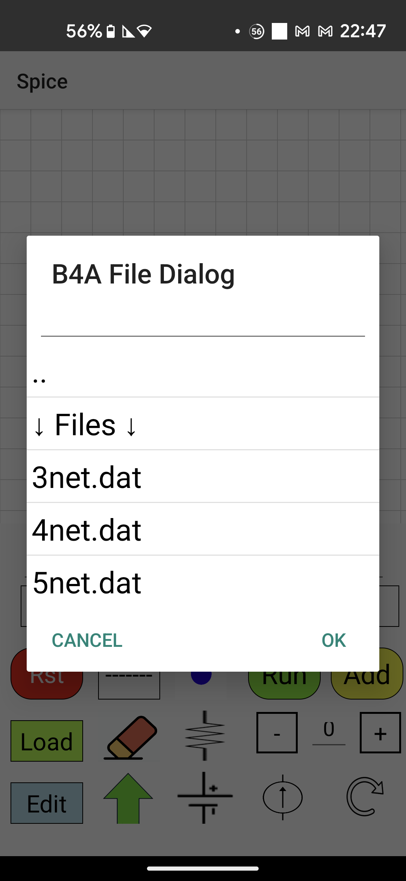
Task: Open the 3net.dat file
Action: coord(203,477)
